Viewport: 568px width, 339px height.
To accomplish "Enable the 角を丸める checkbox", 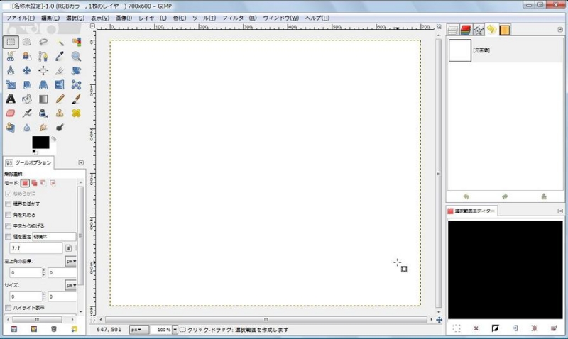I will point(8,215).
